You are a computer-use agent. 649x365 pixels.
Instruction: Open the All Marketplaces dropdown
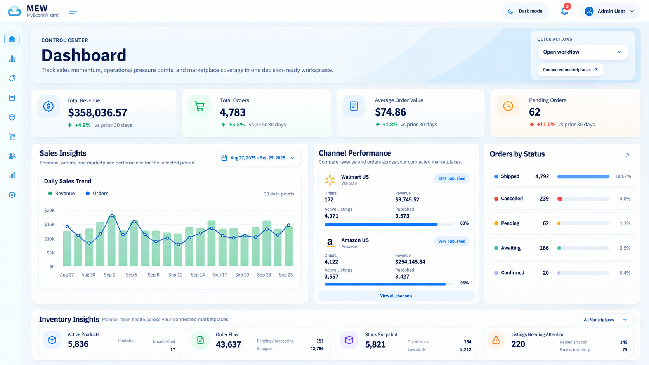click(x=606, y=320)
